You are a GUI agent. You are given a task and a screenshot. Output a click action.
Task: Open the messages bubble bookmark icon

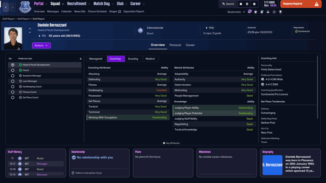click(x=250, y=12)
